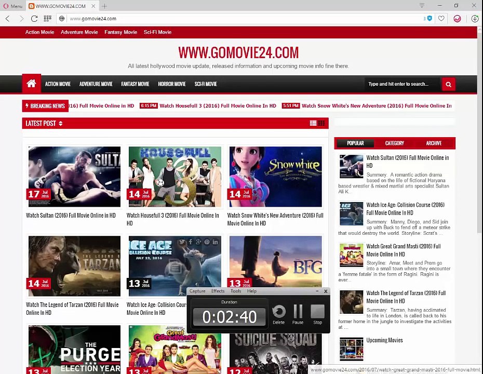Minimize the recorder widget window

pos(317,291)
